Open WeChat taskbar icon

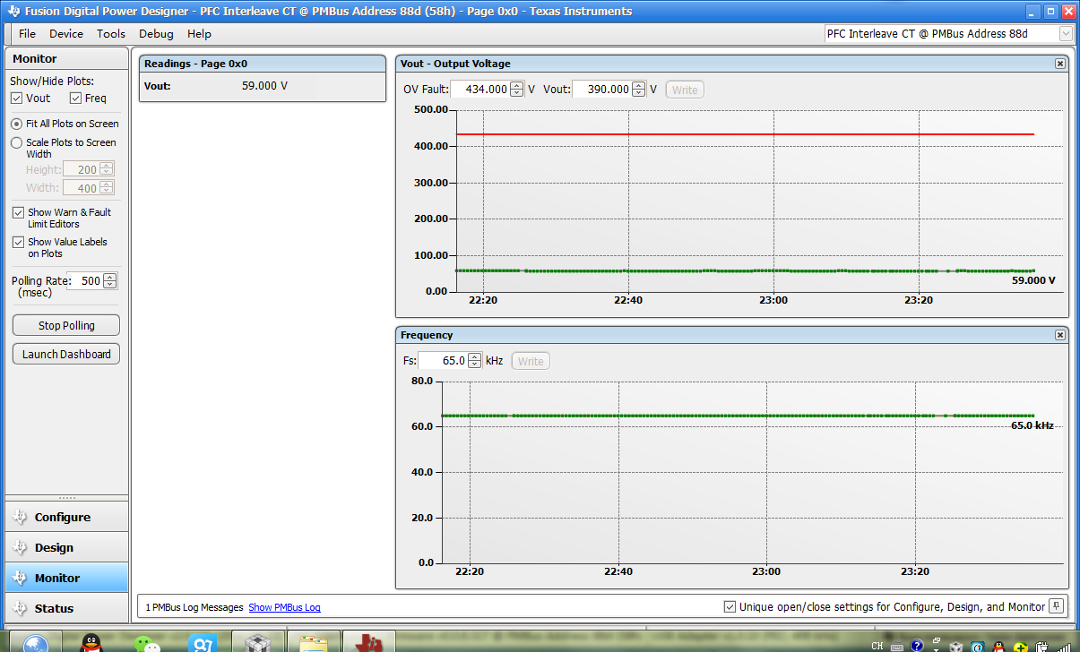pyautogui.click(x=147, y=643)
